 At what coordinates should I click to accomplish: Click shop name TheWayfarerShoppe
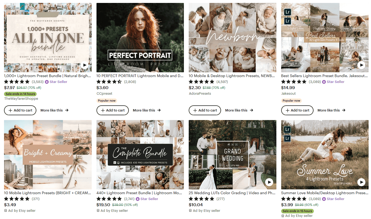(x=21, y=98)
